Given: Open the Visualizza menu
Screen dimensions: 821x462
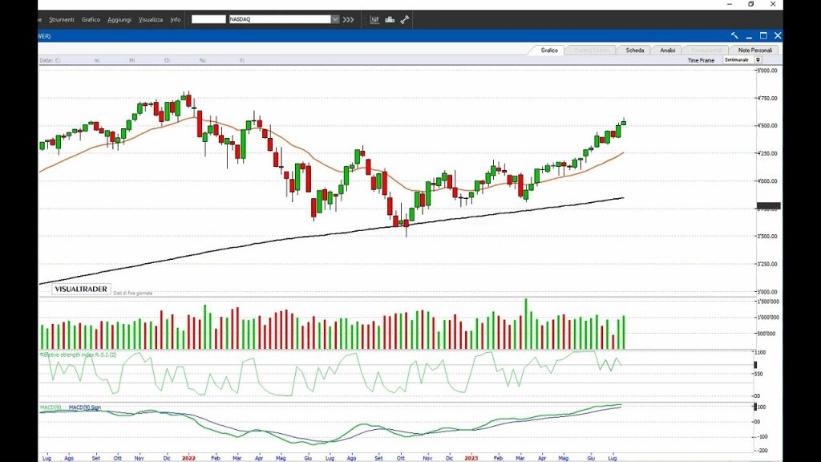Looking at the screenshot, I should point(150,19).
